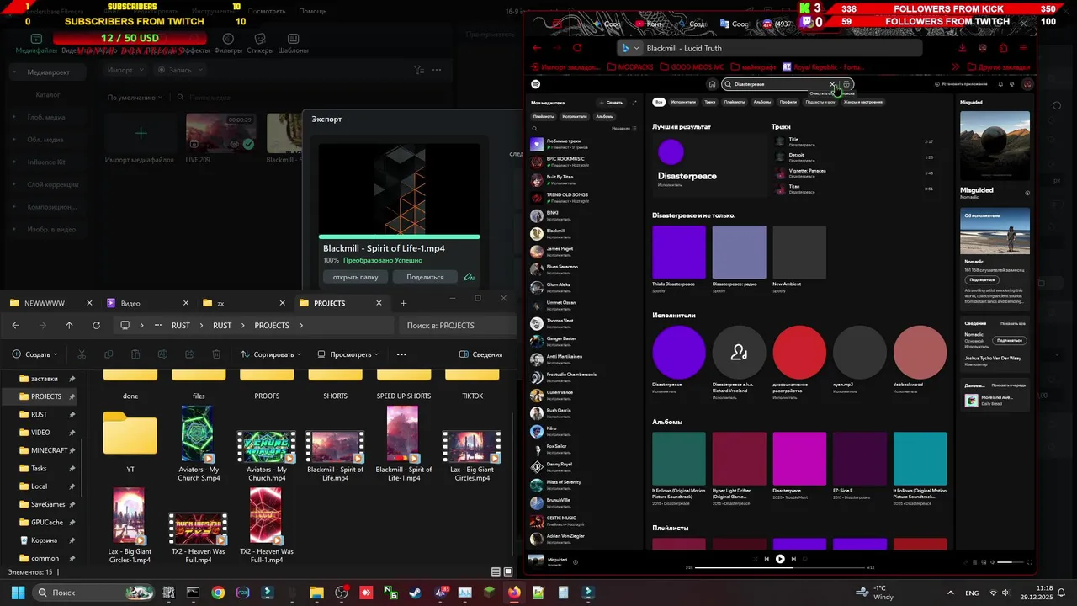Open browser downloads icon

[962, 48]
